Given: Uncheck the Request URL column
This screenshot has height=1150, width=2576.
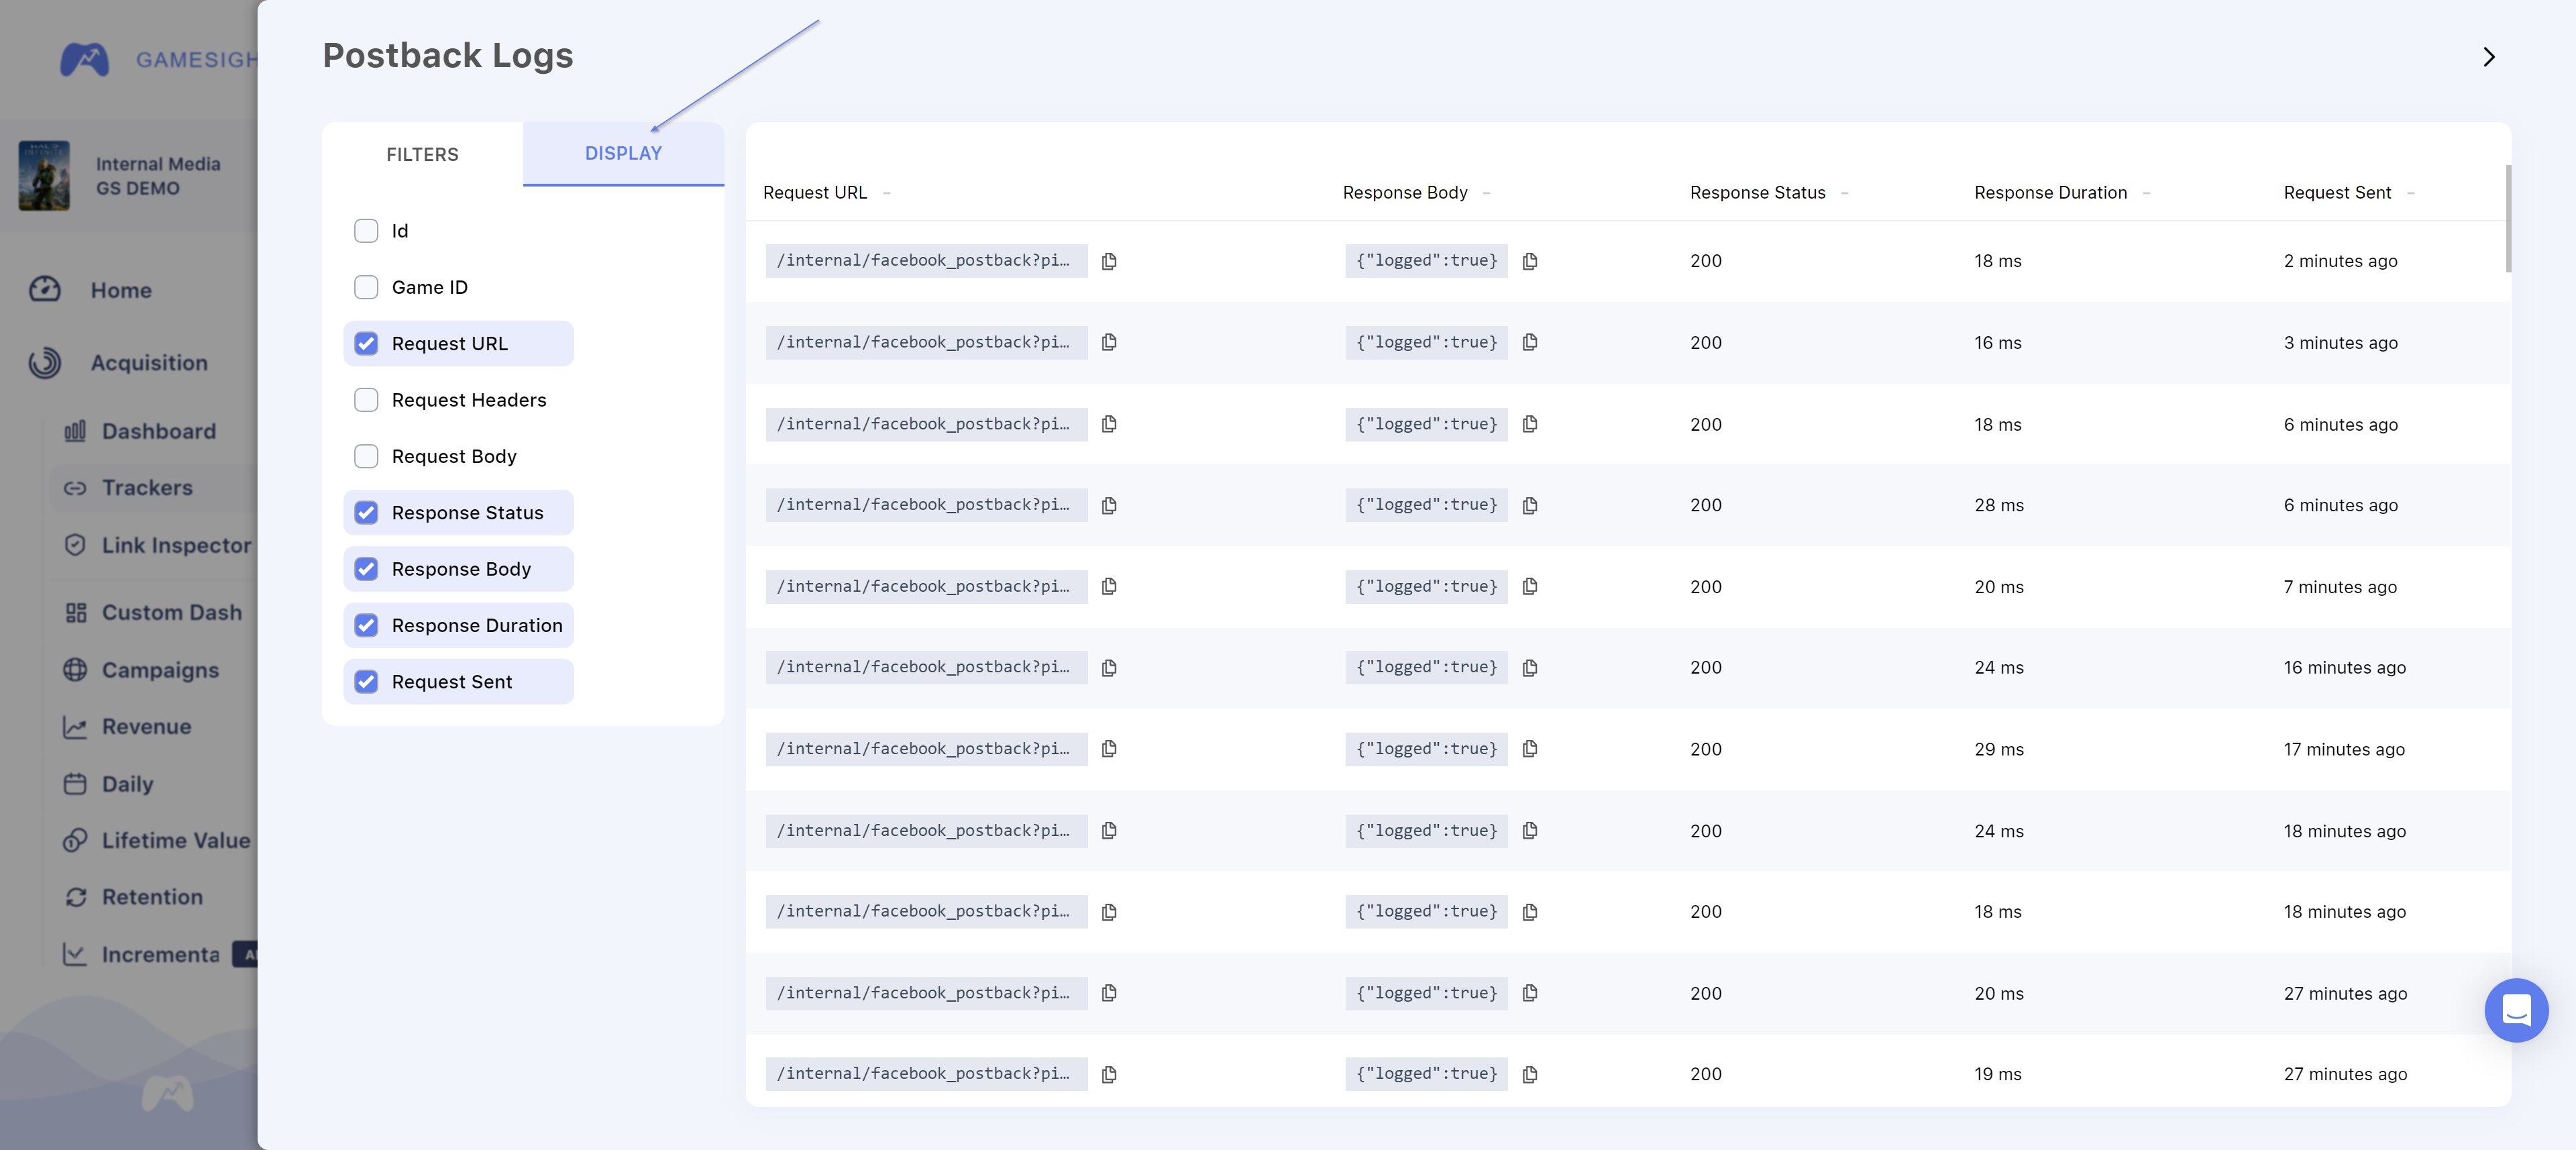Looking at the screenshot, I should coord(366,344).
